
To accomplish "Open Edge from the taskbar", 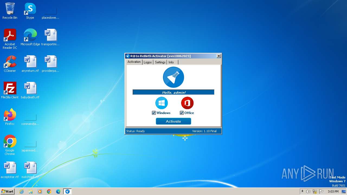I will (x=58, y=191).
